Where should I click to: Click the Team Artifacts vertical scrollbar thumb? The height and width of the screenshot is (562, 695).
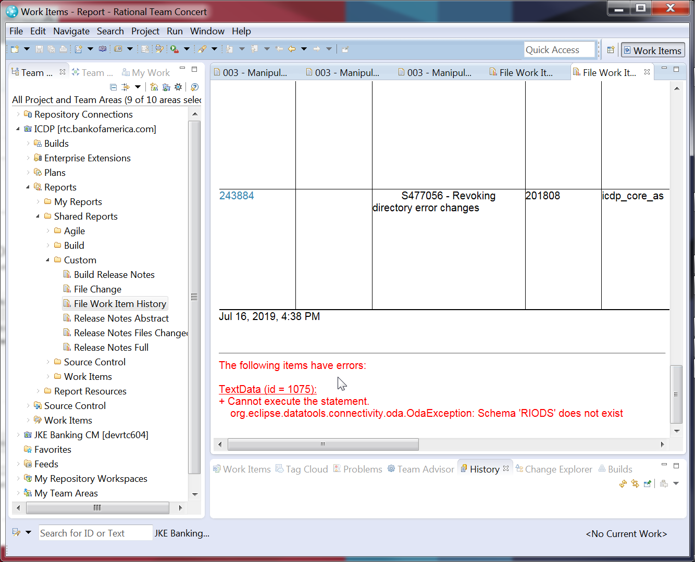pyautogui.click(x=194, y=297)
